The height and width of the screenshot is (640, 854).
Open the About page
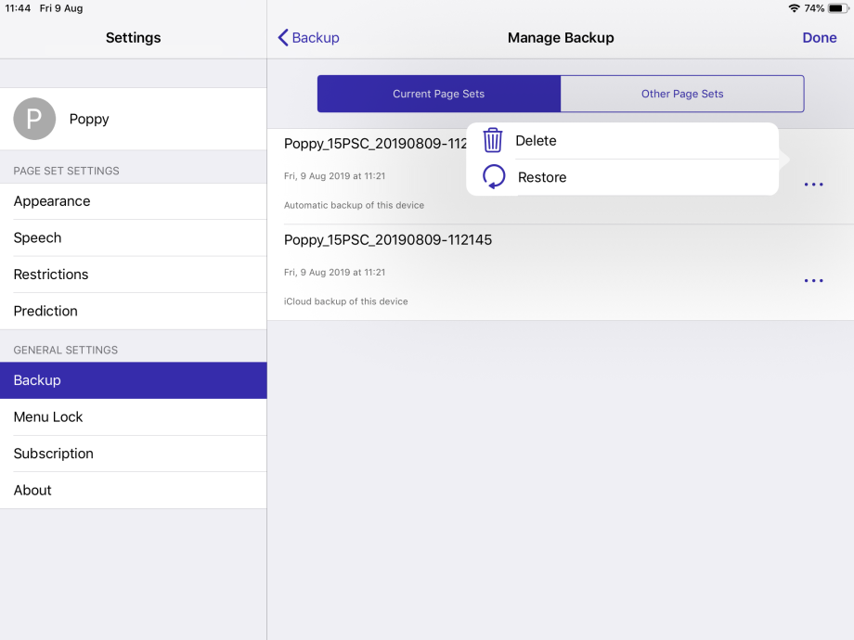click(x=134, y=490)
